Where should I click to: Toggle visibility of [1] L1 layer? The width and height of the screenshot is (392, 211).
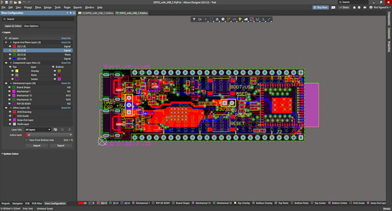pyautogui.click(x=10, y=47)
